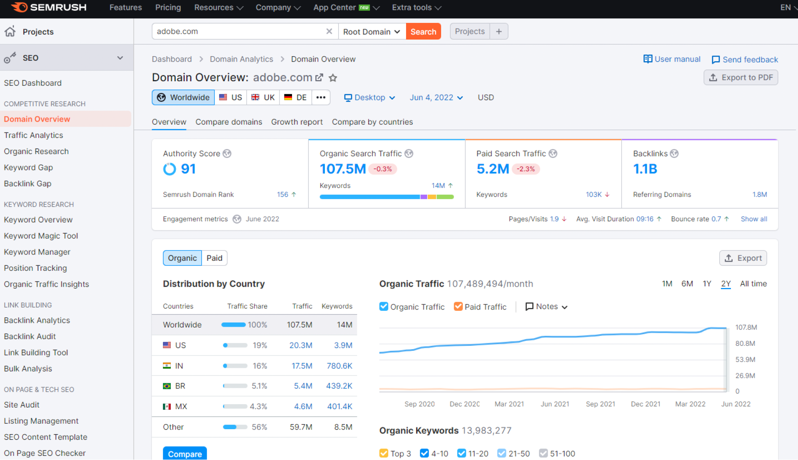The height and width of the screenshot is (460, 798).
Task: Click the Authority Score circular gauge
Action: (x=170, y=169)
